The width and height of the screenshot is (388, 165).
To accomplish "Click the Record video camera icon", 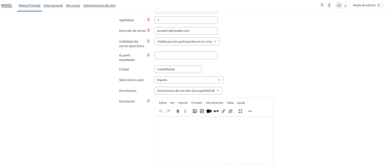I will (x=209, y=111).
